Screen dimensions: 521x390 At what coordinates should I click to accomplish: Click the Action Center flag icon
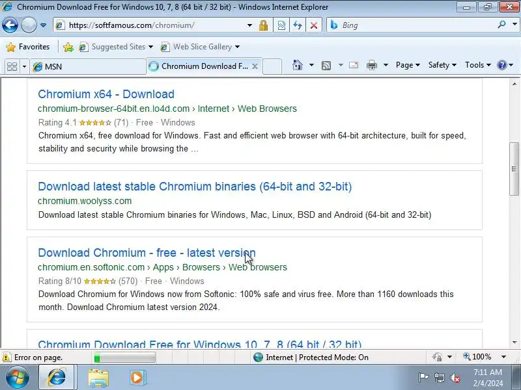pos(423,378)
